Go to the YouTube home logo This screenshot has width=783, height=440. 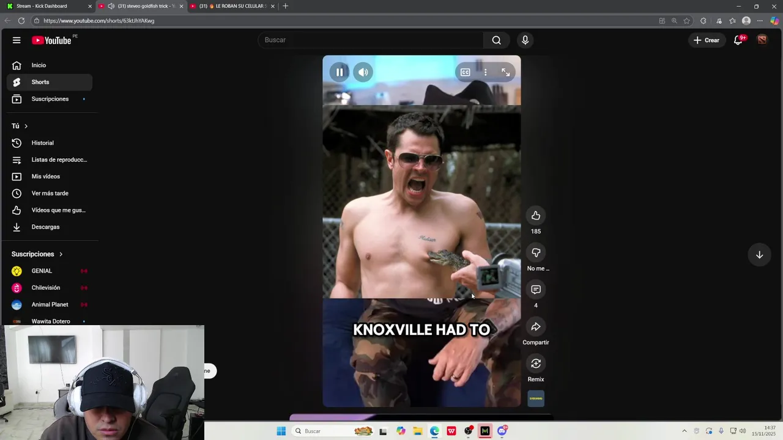[52, 40]
